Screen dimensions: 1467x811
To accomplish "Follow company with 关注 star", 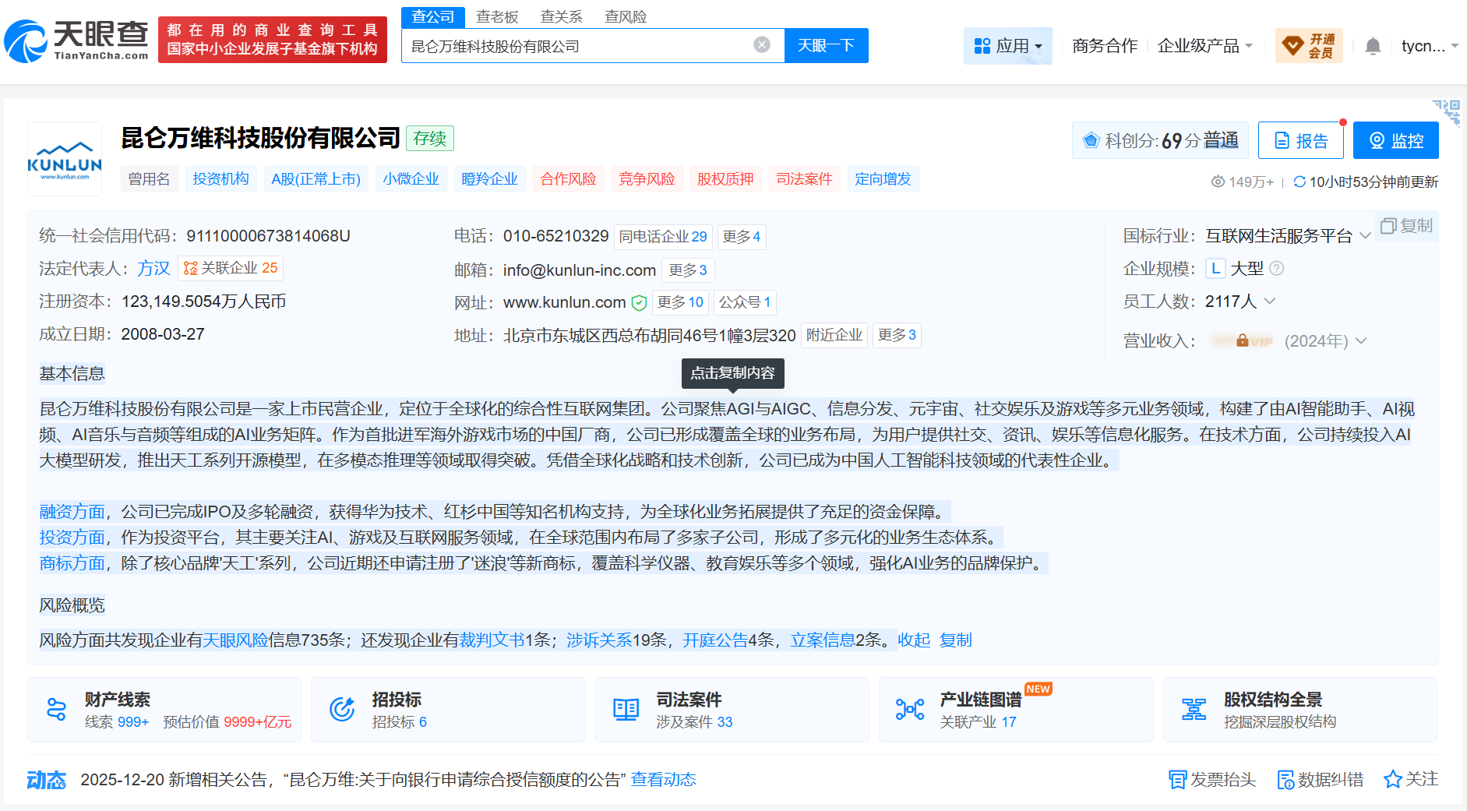I will (x=1411, y=779).
